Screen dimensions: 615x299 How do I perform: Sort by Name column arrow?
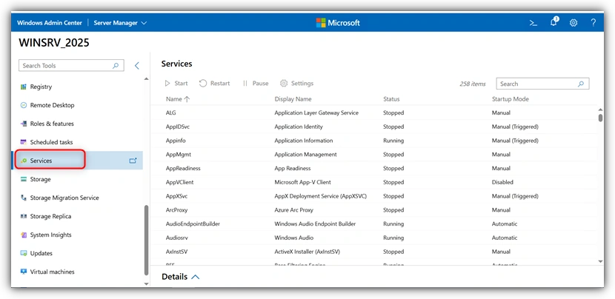click(x=187, y=99)
